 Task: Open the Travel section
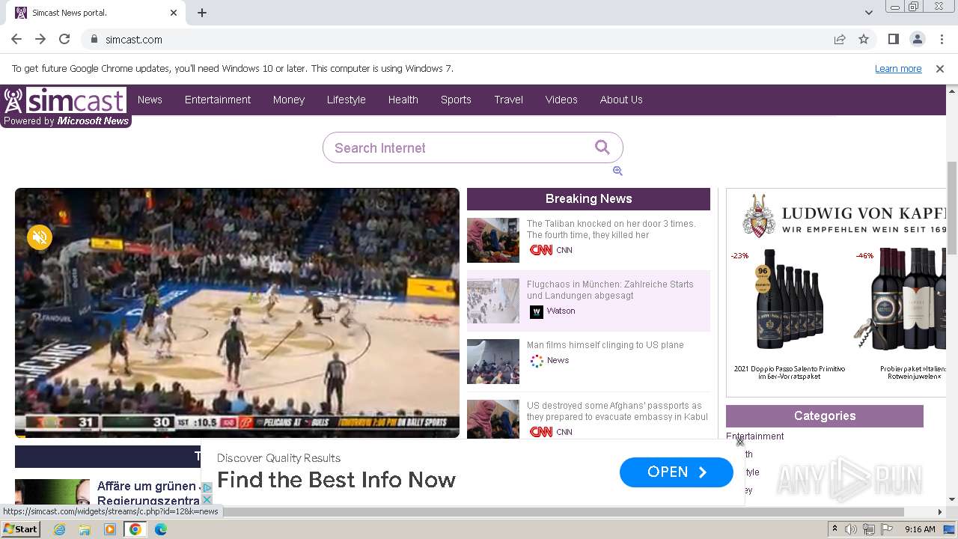pyautogui.click(x=508, y=100)
